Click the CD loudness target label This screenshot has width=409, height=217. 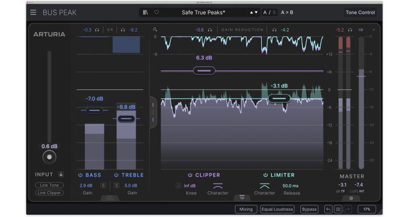point(361,30)
